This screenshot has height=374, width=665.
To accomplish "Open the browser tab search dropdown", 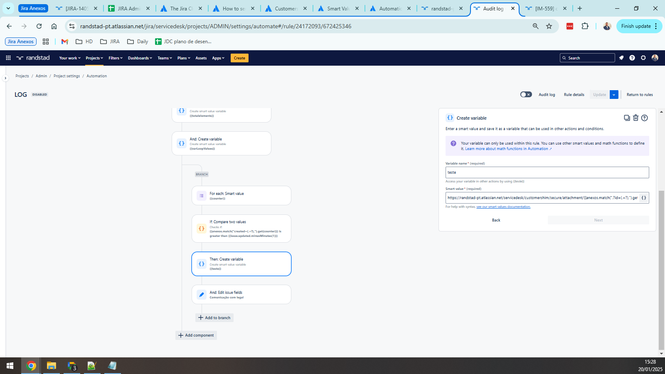I will (x=8, y=8).
